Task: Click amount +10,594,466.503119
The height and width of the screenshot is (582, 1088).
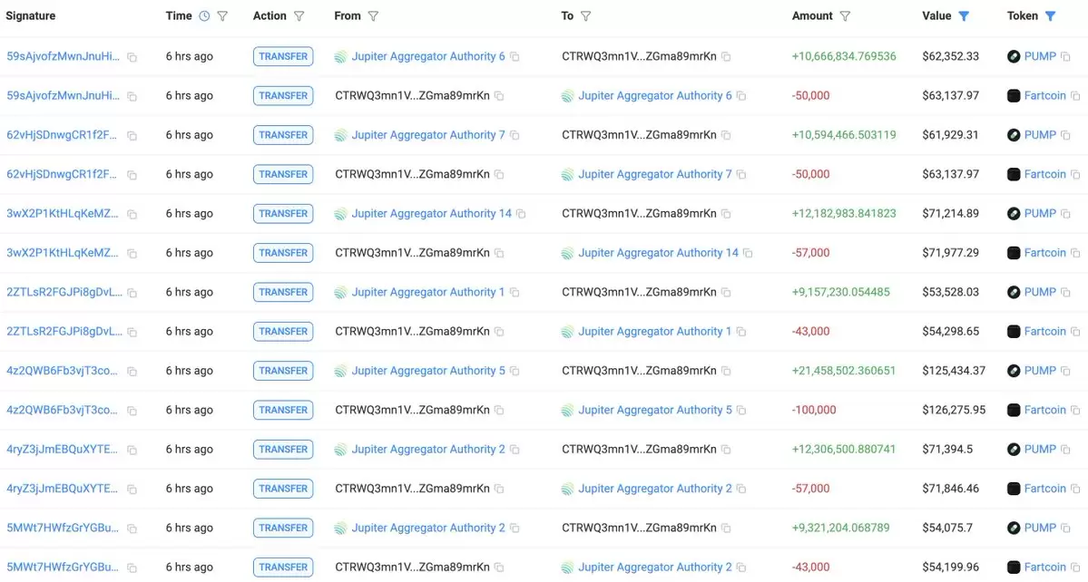Action: click(844, 135)
